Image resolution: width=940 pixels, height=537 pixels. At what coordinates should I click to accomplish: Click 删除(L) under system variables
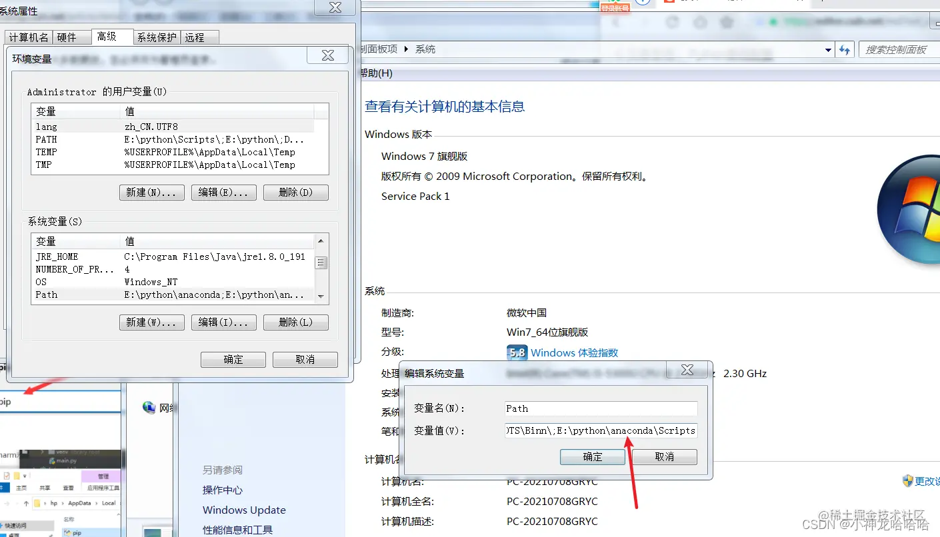tap(296, 322)
